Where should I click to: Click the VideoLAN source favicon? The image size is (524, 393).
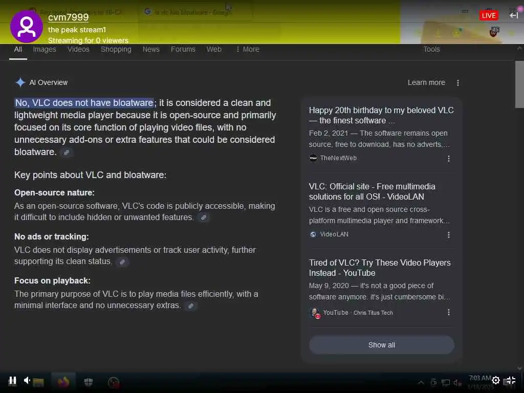pyautogui.click(x=313, y=234)
